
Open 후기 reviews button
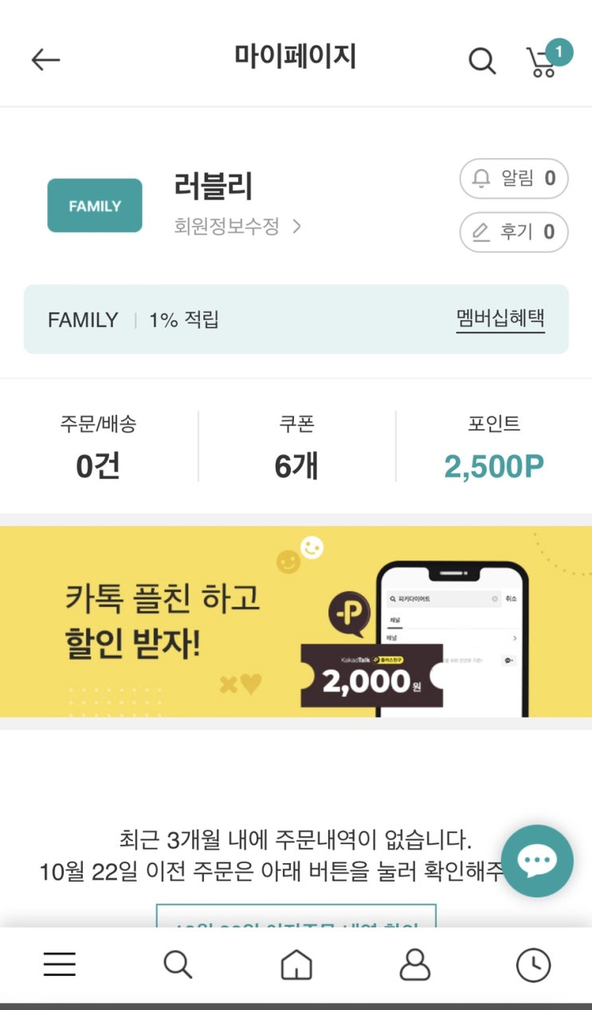(514, 232)
